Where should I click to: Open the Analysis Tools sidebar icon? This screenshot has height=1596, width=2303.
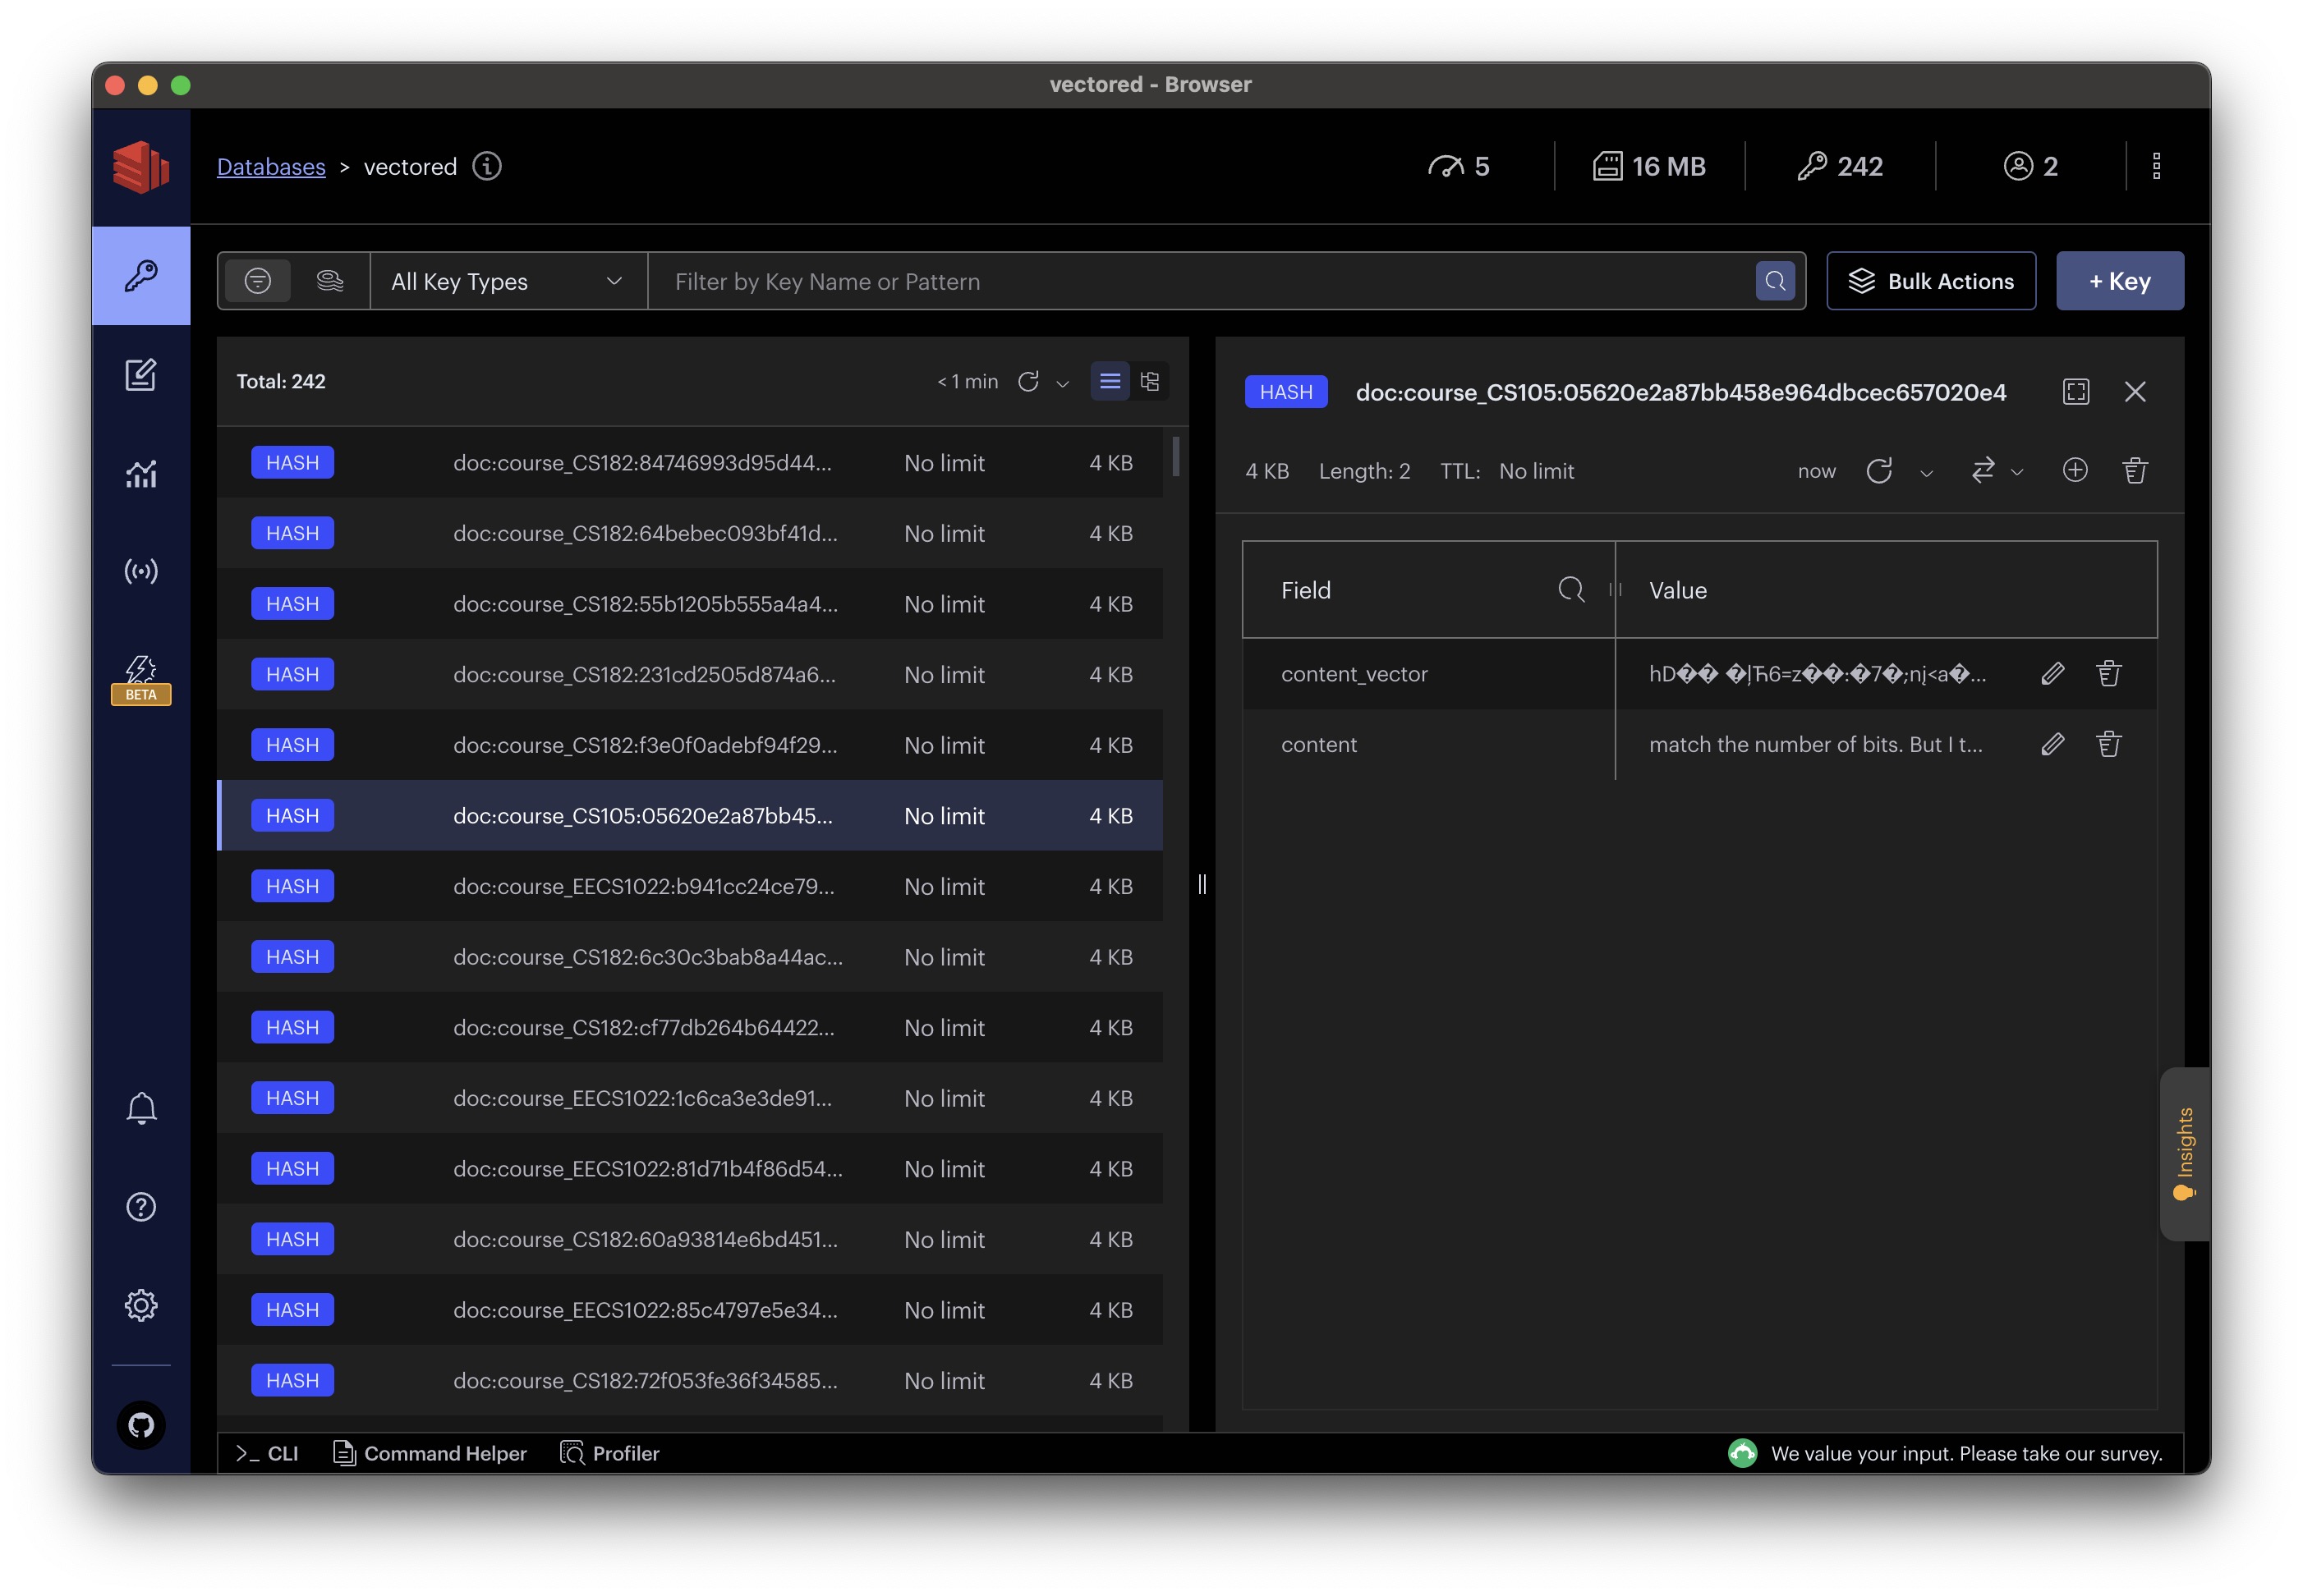pos(140,473)
